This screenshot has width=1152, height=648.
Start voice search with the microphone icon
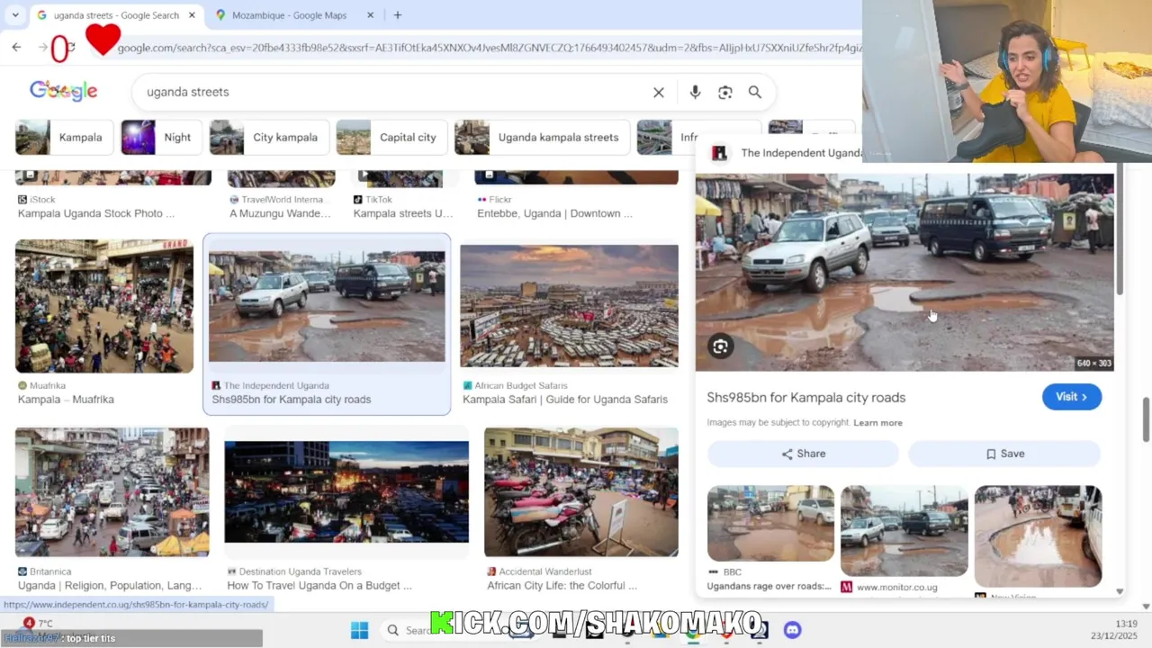(x=695, y=93)
